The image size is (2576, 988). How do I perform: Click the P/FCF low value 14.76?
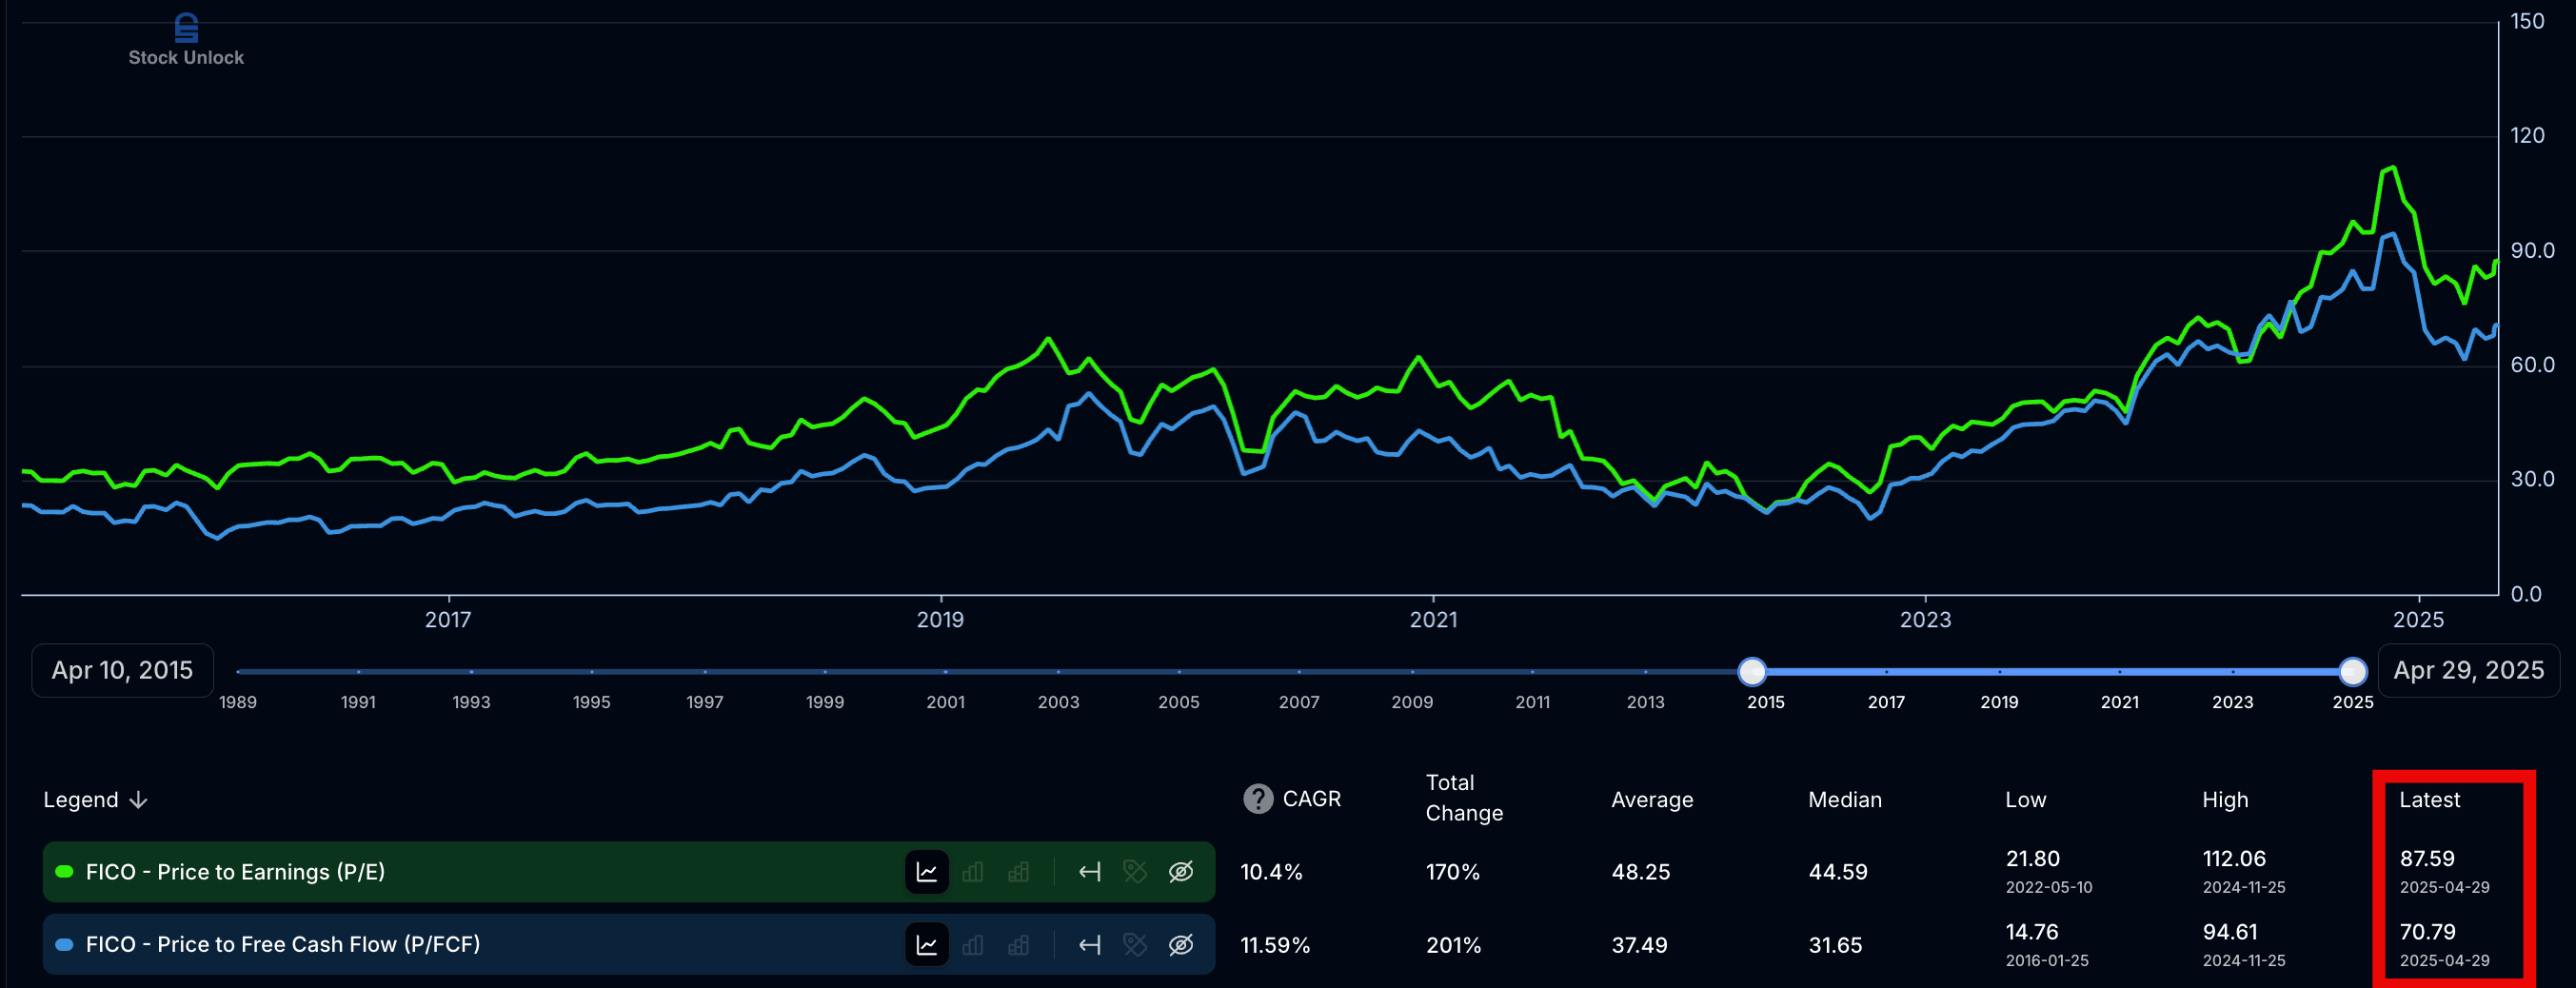[2032, 932]
